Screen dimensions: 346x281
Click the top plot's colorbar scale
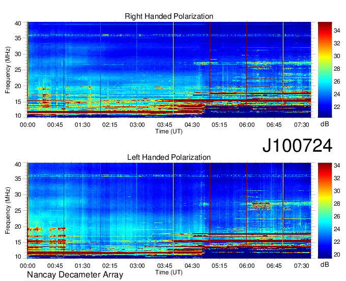click(x=325, y=70)
